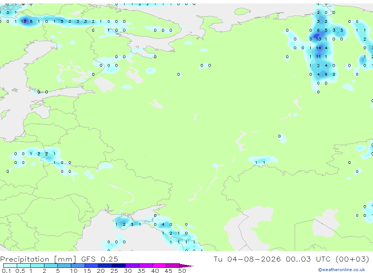Select the 30–35 mm violet legend swatch

pos(132,266)
